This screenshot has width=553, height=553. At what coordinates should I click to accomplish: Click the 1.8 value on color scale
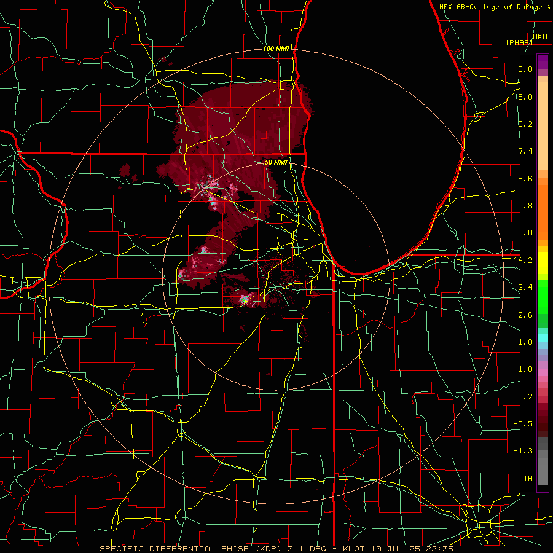tap(525, 342)
